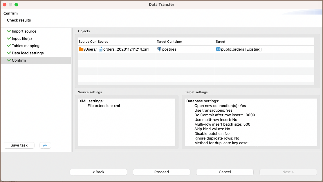Screen dimensions: 323x182
Task: Click the < Back button
Action: (98, 172)
